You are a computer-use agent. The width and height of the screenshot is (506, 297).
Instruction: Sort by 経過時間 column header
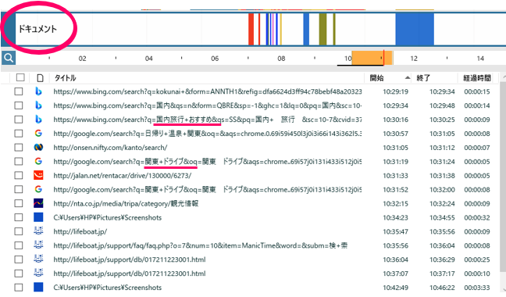(477, 78)
